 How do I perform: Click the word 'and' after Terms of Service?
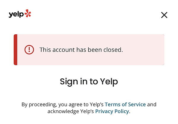click(x=152, y=104)
